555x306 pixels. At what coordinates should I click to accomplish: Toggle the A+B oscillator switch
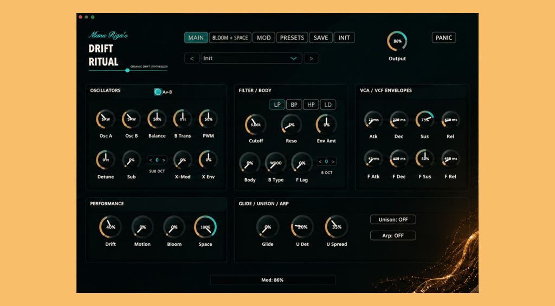tap(158, 92)
